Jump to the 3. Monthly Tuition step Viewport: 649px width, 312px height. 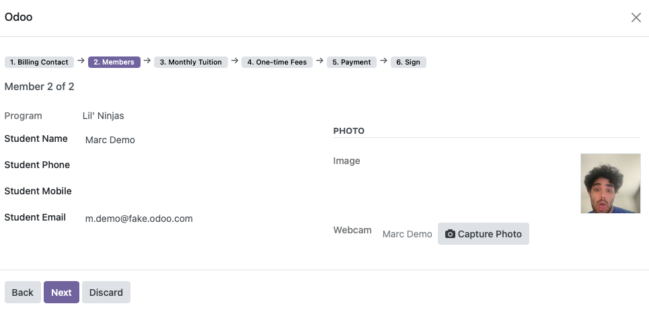pos(191,62)
